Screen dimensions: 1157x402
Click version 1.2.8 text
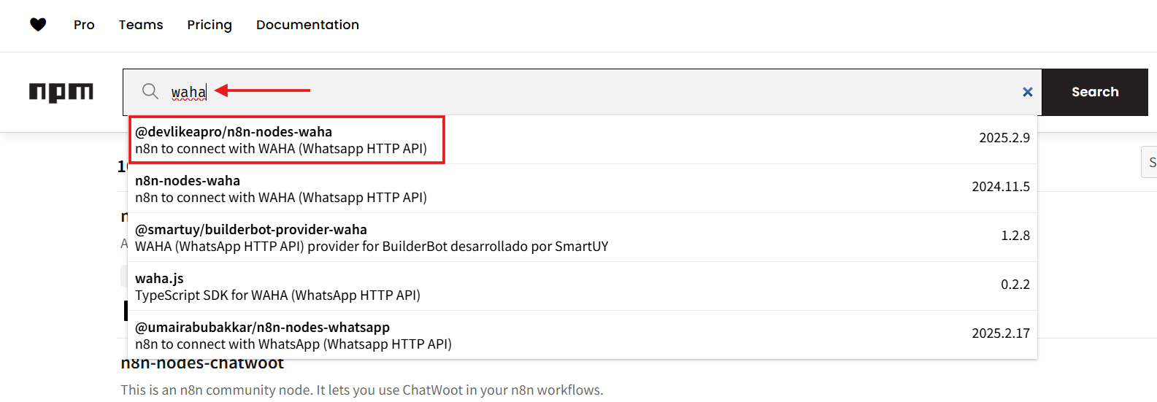(x=1015, y=236)
